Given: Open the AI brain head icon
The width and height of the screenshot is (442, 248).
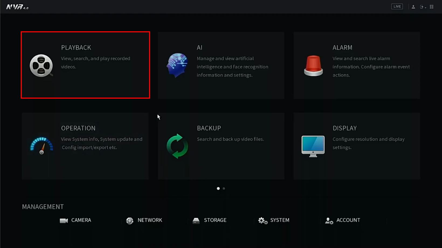Looking at the screenshot, I should tap(177, 65).
